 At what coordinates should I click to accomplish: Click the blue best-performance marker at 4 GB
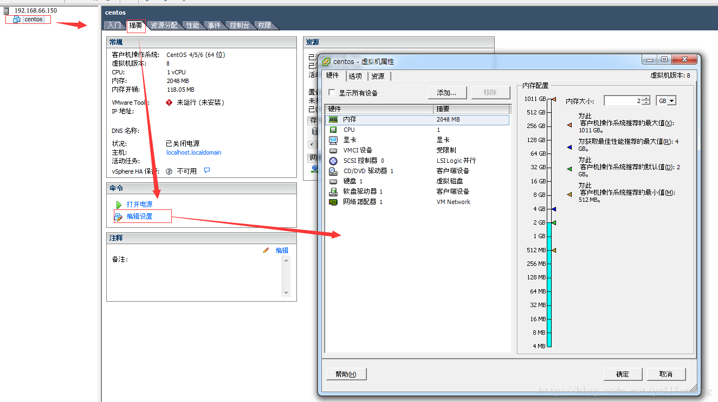[554, 209]
